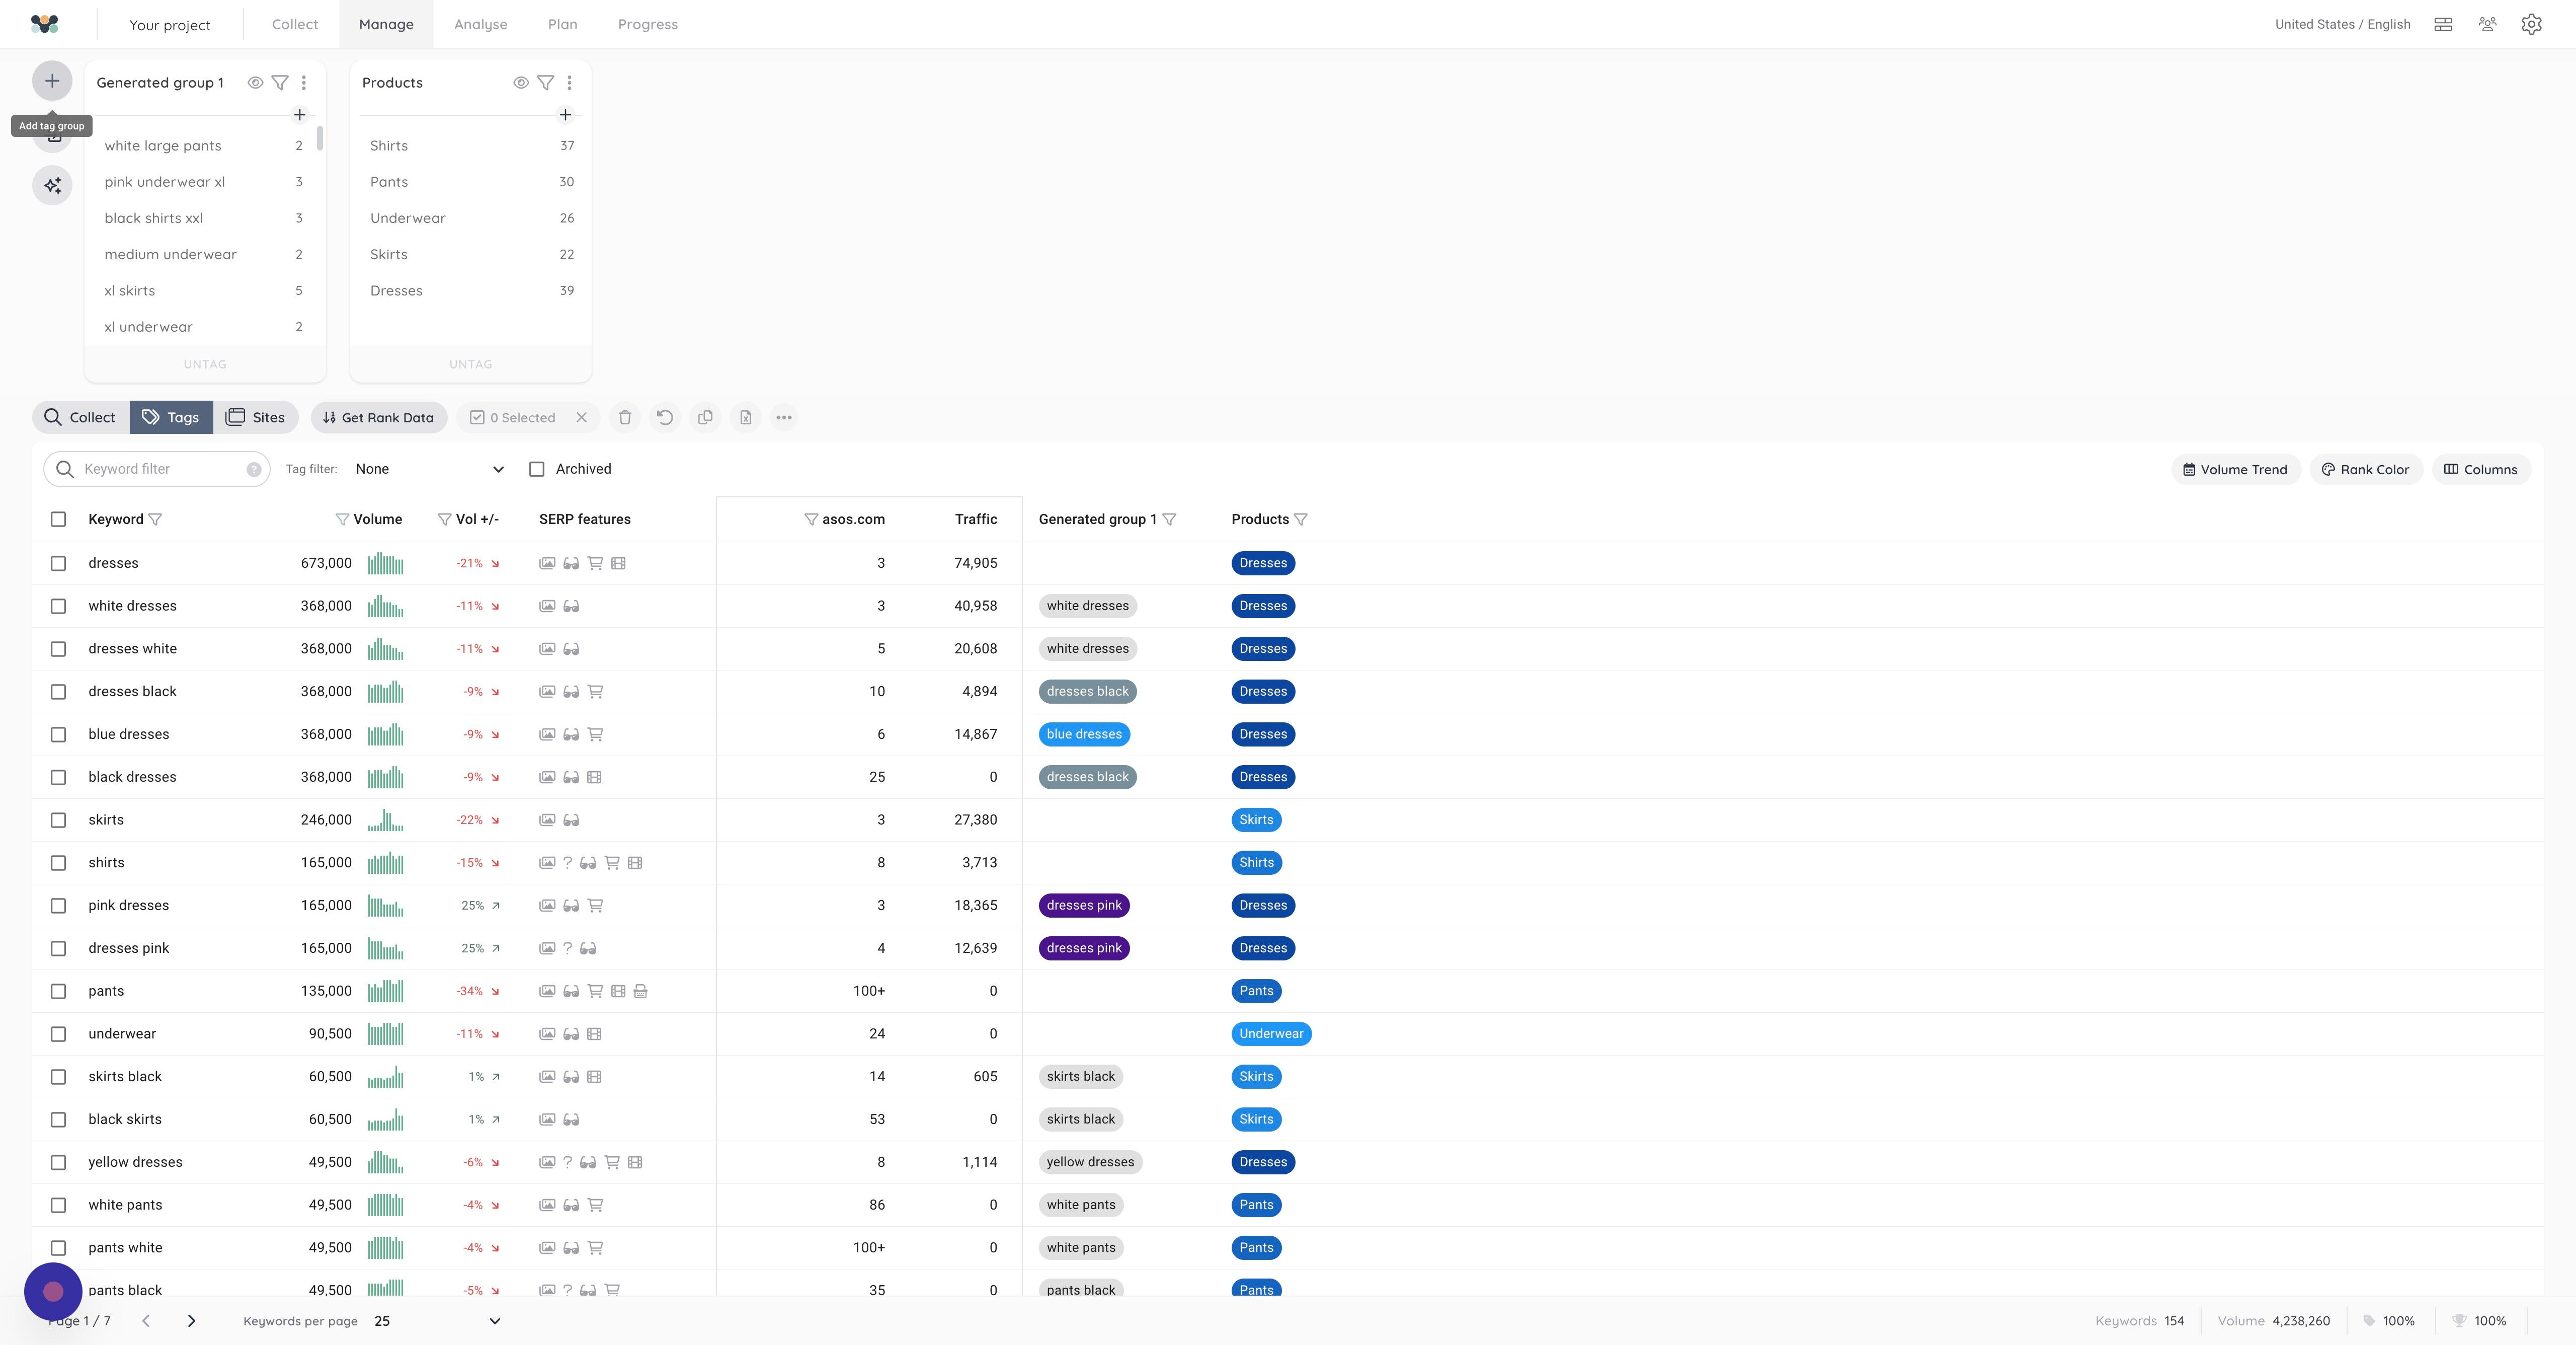The image size is (2576, 1345).
Task: Open the project list icon in top bar
Action: (x=2443, y=24)
